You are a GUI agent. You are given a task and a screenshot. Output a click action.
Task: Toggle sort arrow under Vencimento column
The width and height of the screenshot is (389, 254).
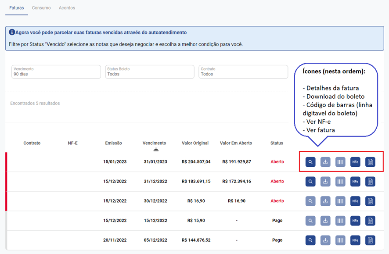tap(156, 150)
